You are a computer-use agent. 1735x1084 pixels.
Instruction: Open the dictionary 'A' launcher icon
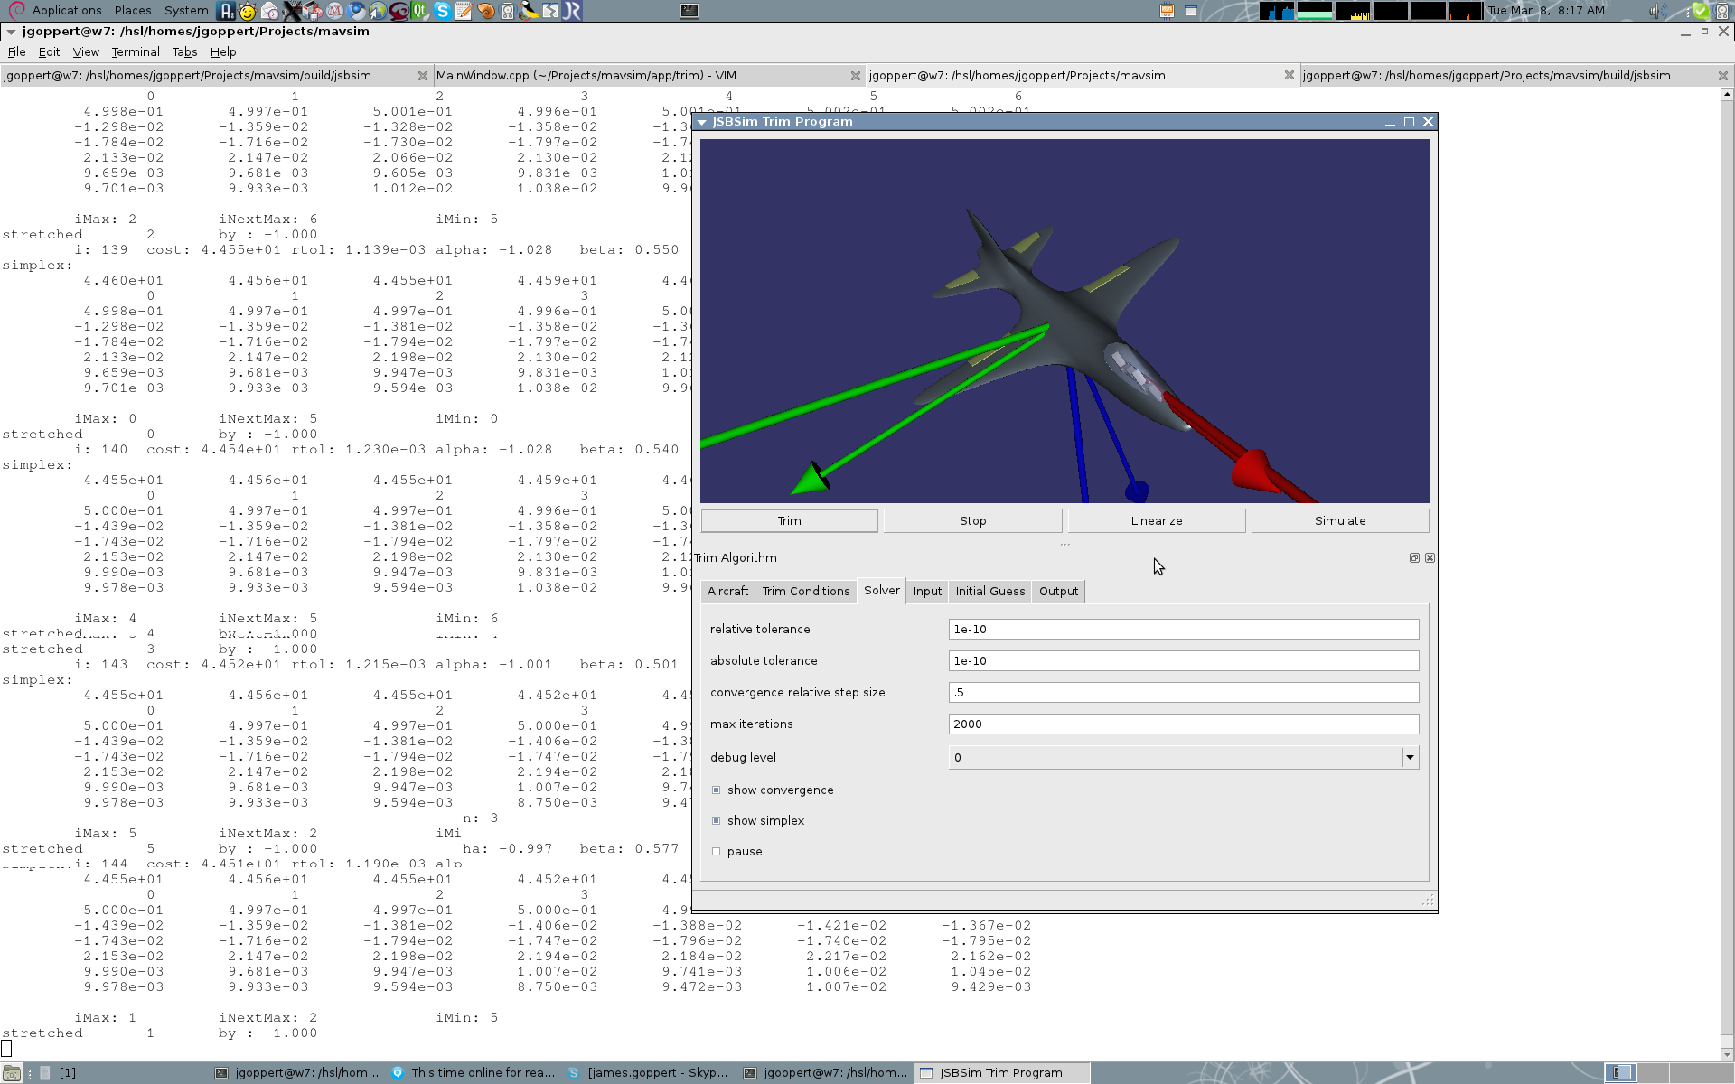click(226, 11)
